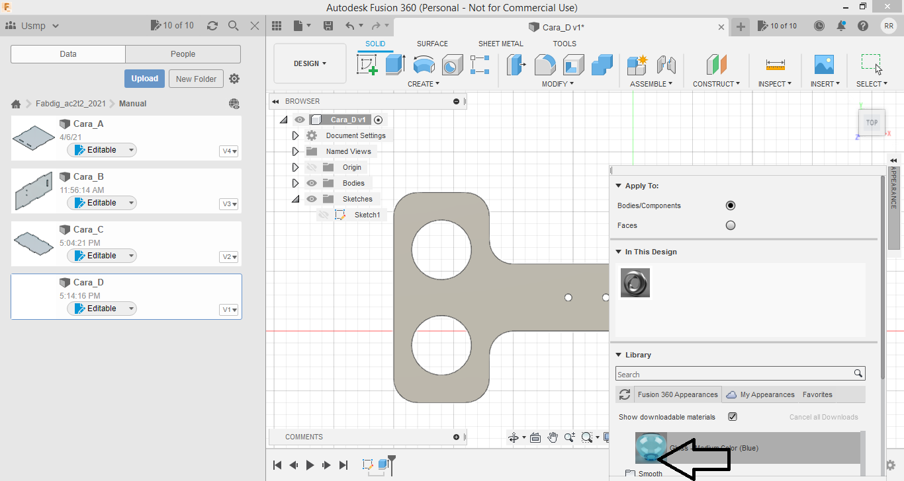Open the My Appearances tab

pos(760,394)
